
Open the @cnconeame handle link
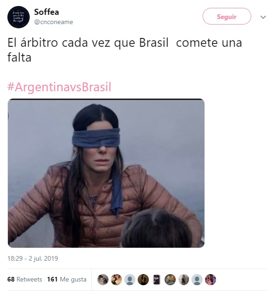tap(53, 22)
